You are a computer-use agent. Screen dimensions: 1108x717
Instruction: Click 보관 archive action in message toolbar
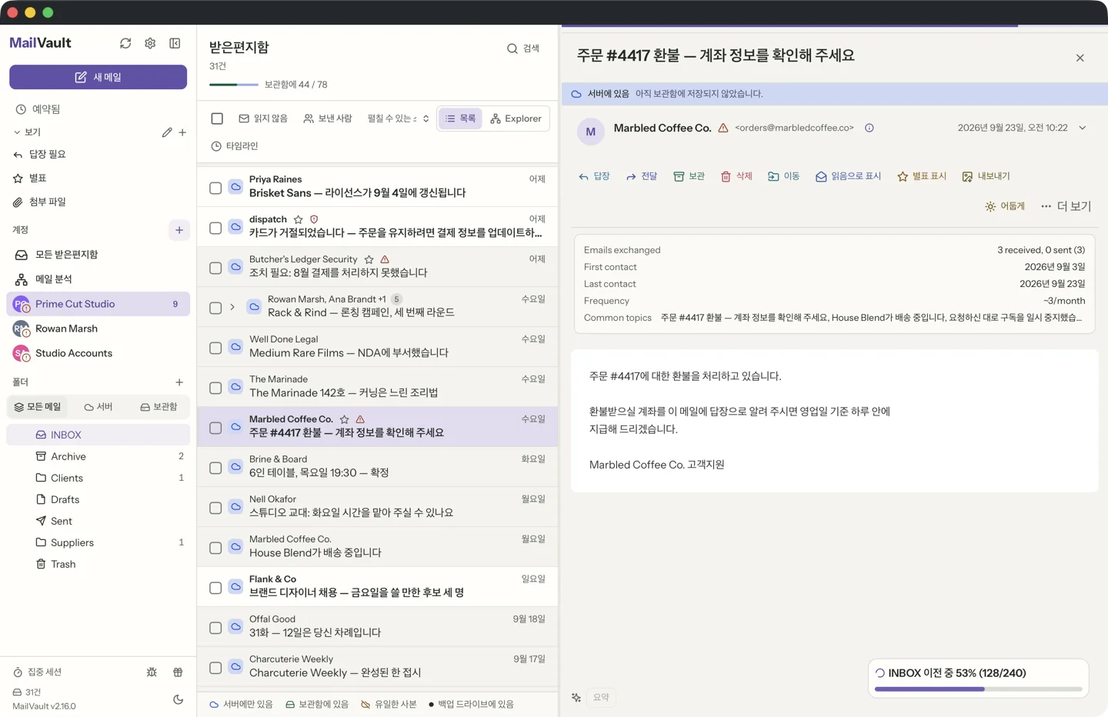(689, 176)
